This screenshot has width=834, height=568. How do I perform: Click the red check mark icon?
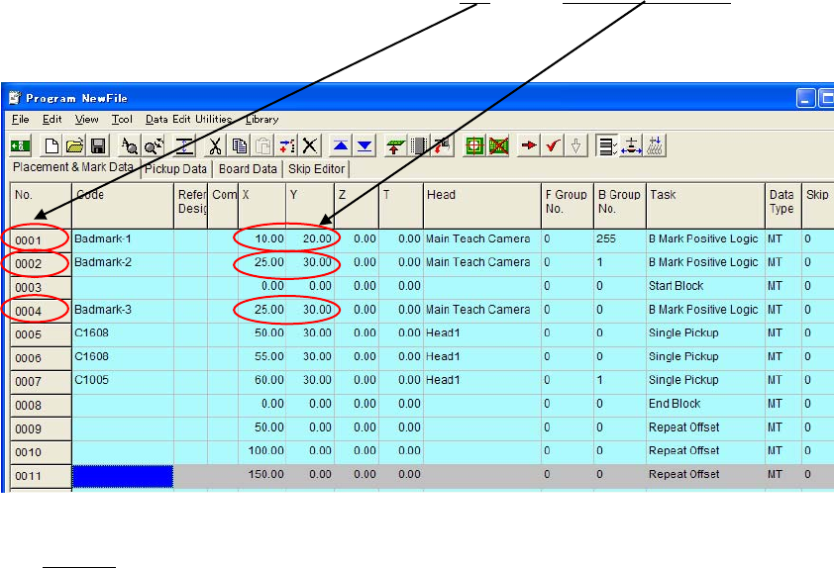[554, 145]
